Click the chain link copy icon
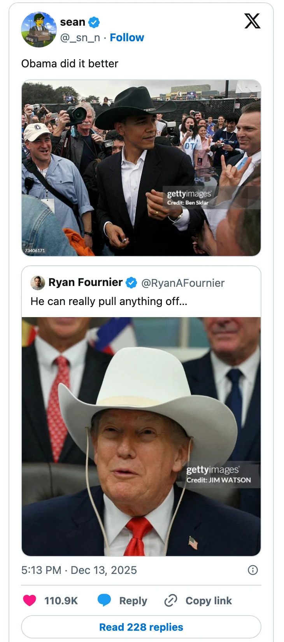284x642 pixels. (x=171, y=600)
